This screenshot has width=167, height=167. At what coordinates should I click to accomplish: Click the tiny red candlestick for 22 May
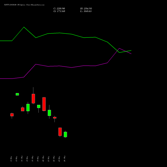[55, 118]
